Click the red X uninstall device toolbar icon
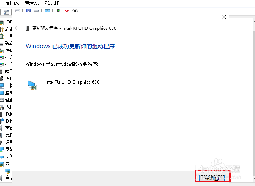Viewport: 255px width, 186px height. click(x=67, y=11)
